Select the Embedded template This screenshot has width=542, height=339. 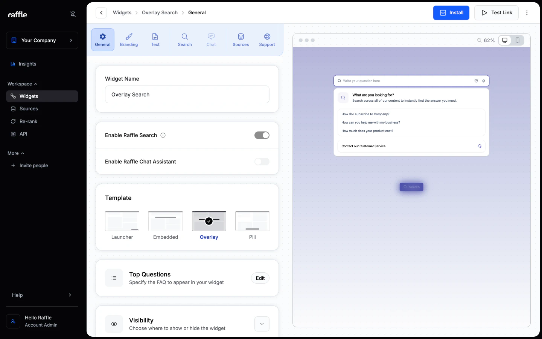click(x=166, y=226)
